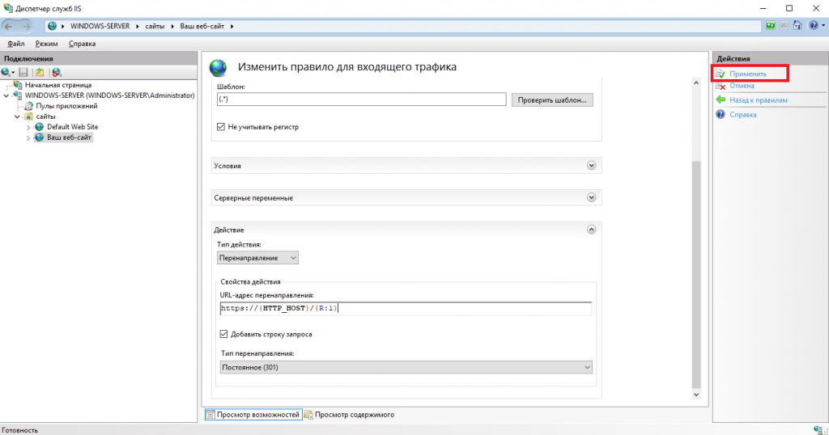The image size is (829, 435).
Task: Collapse the сайты tree node
Action: click(x=18, y=116)
